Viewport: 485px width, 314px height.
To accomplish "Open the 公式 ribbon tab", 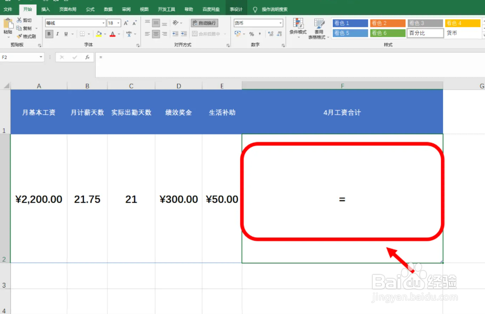I will pos(90,8).
